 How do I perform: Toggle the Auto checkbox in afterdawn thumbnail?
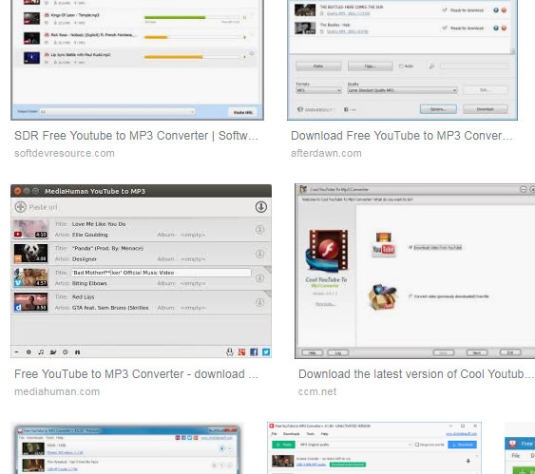click(x=401, y=66)
